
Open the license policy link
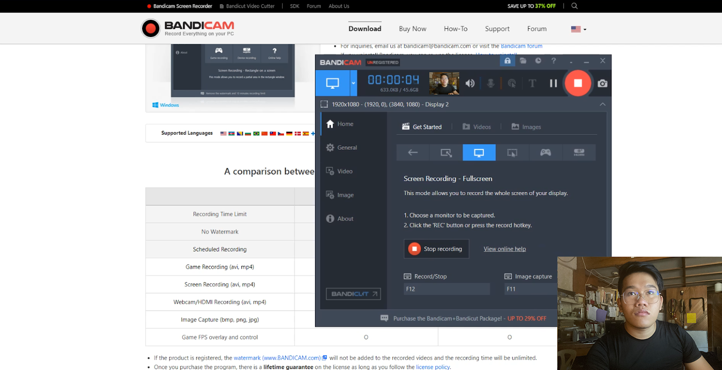click(433, 367)
